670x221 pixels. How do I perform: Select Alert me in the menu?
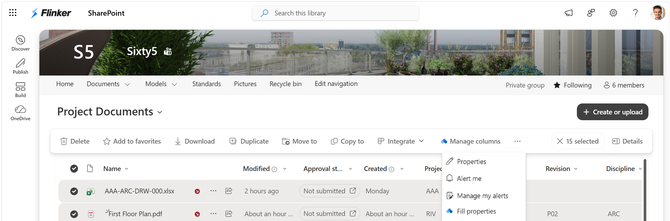click(484, 178)
